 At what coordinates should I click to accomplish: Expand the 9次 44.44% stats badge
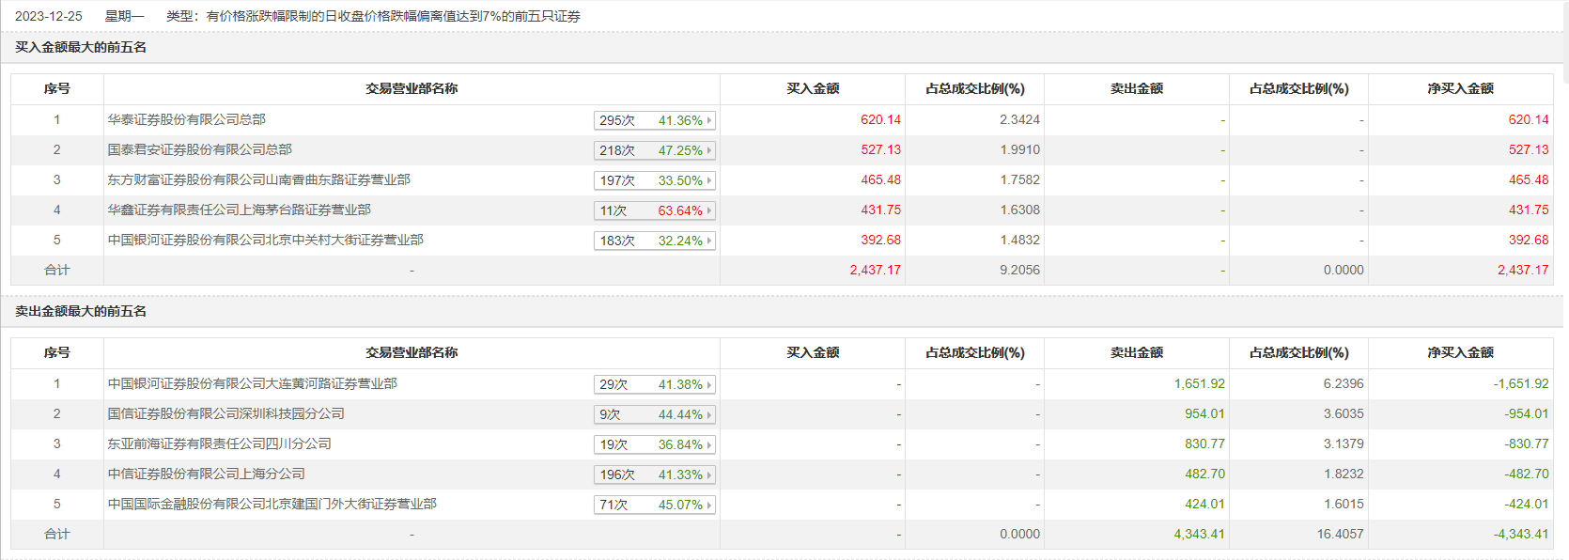click(x=654, y=414)
